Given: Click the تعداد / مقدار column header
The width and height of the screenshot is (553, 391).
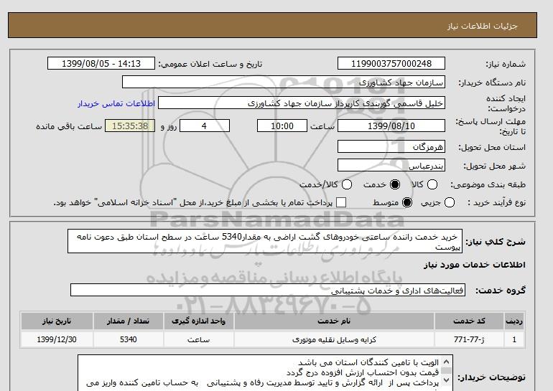Looking at the screenshot, I should coord(128,321).
